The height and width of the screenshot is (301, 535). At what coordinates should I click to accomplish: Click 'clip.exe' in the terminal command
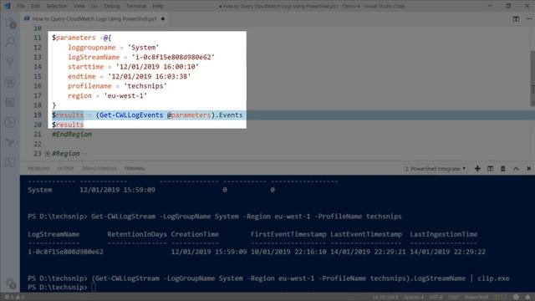pyautogui.click(x=493, y=278)
